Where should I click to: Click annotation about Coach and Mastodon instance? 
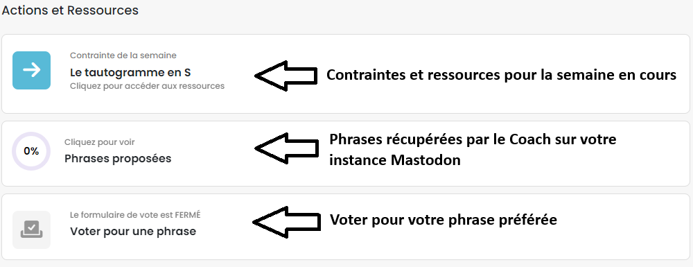[473, 149]
